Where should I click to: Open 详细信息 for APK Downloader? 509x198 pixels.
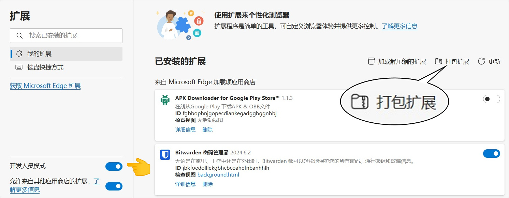[185, 130]
